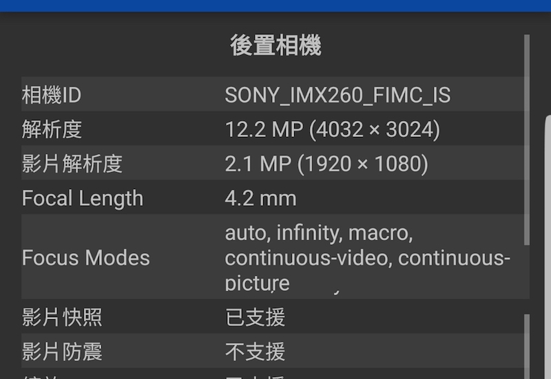Click the upper vertical scrollbar beside the camera table
This screenshot has height=379, width=551.
(527, 138)
